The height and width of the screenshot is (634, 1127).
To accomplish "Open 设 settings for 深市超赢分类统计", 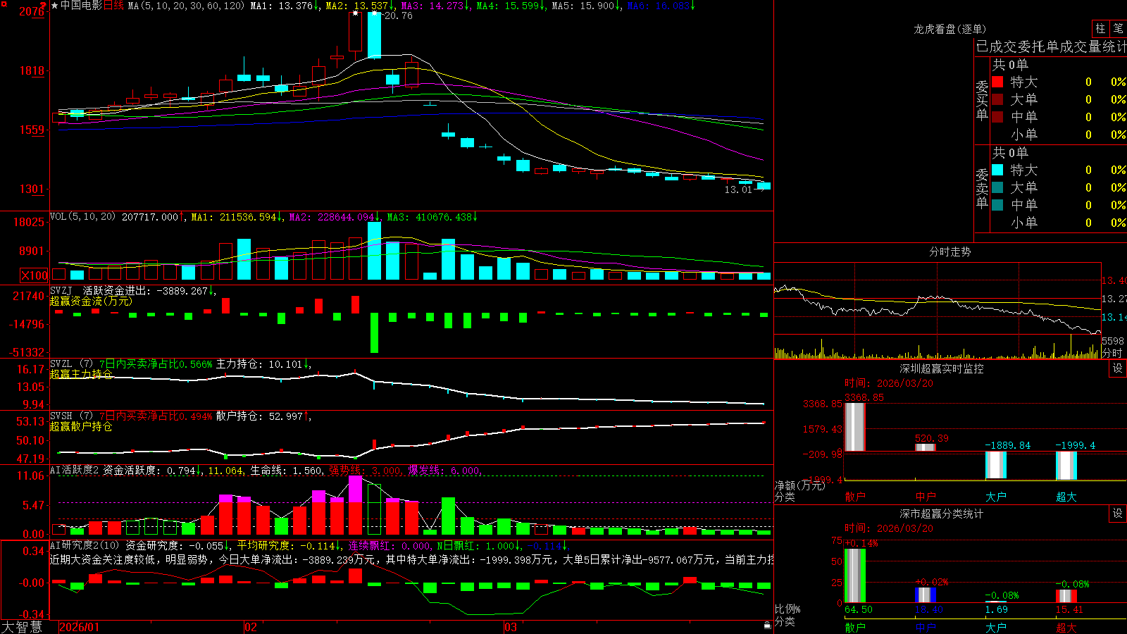I will pyautogui.click(x=1118, y=514).
